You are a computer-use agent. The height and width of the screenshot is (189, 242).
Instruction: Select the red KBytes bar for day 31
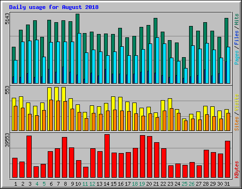(x=227, y=159)
